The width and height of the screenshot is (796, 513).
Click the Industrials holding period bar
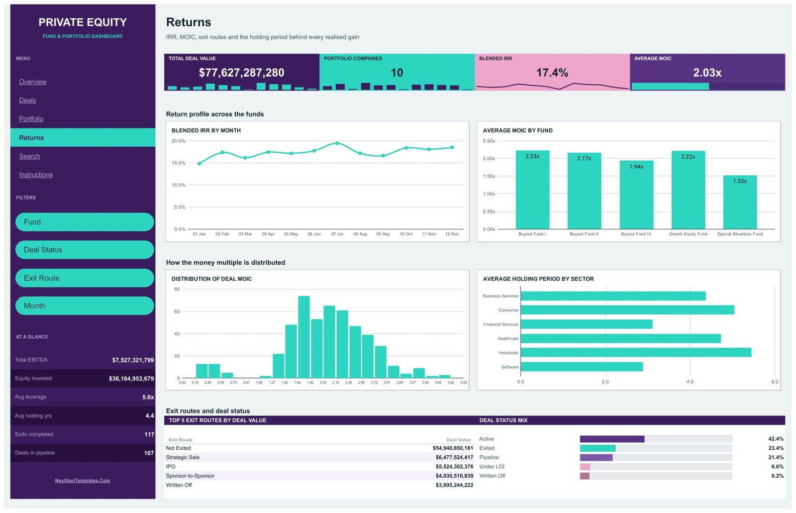click(636, 352)
